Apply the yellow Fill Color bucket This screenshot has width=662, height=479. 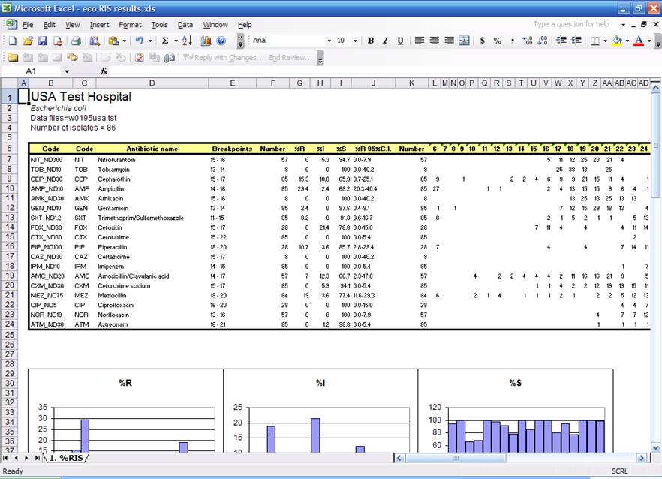tap(617, 41)
